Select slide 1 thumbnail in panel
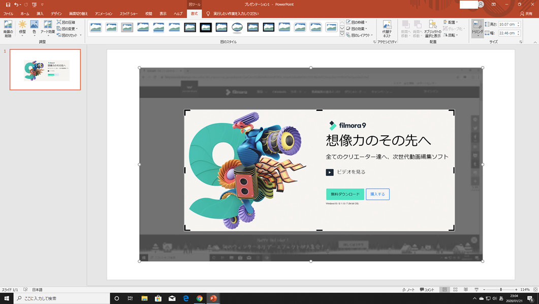 pos(45,70)
